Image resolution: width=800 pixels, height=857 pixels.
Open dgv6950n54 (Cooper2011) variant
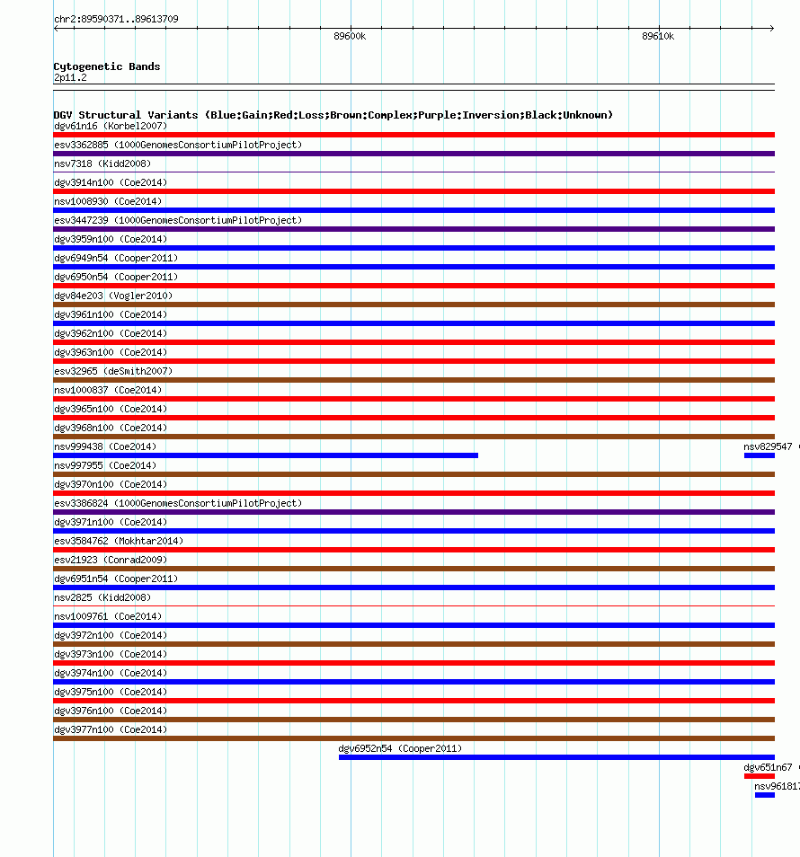click(x=116, y=277)
